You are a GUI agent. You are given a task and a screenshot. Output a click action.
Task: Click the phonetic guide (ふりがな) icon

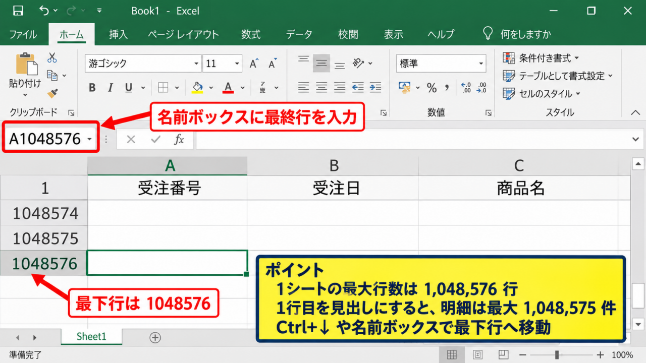coord(263,88)
